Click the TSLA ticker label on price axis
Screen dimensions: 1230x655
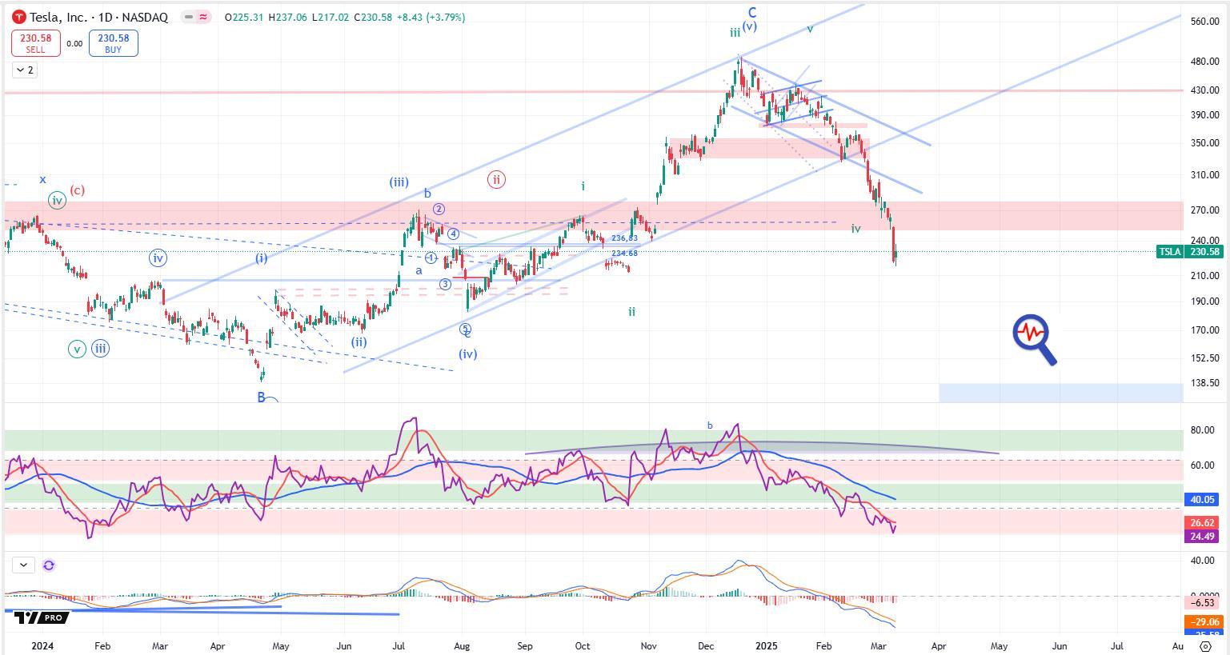point(1170,252)
